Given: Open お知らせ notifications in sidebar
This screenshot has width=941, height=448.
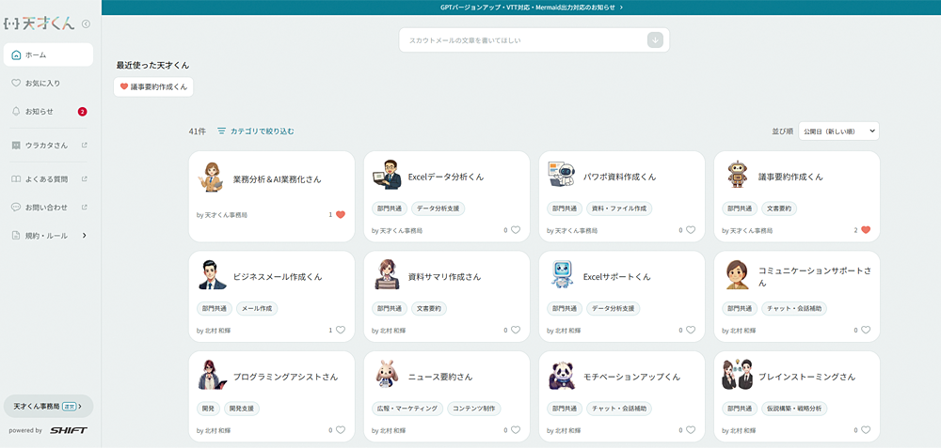Looking at the screenshot, I should [x=40, y=112].
